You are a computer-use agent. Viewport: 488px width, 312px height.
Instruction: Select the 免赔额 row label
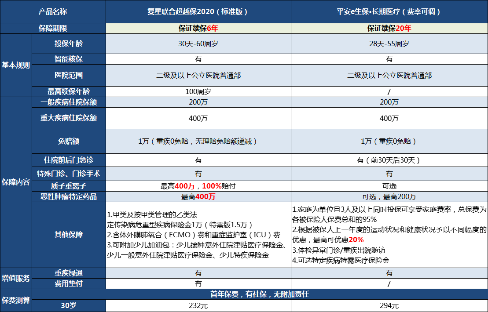pos(69,141)
